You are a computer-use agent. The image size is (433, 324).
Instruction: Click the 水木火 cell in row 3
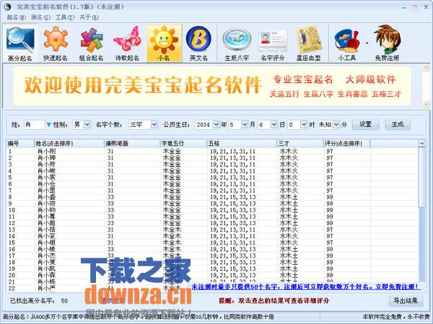289,165
